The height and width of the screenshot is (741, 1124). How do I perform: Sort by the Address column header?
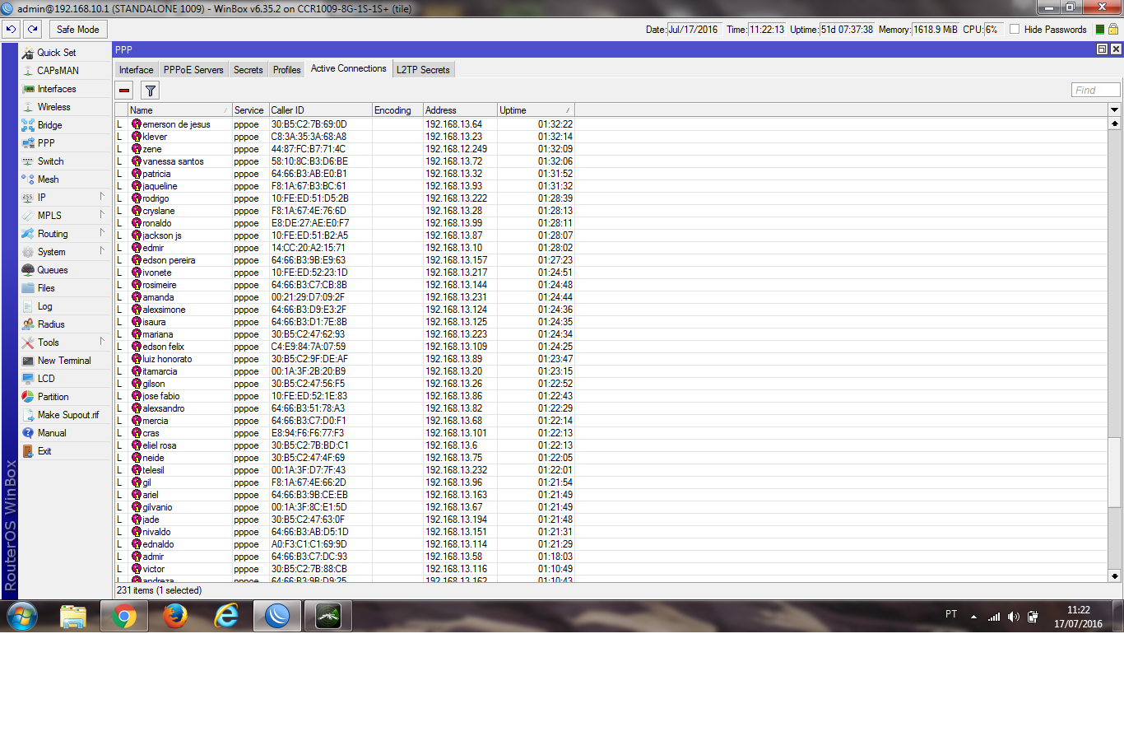[460, 110]
